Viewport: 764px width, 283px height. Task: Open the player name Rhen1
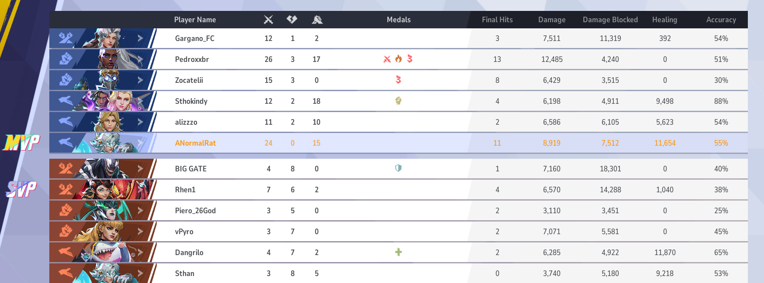[x=185, y=190]
